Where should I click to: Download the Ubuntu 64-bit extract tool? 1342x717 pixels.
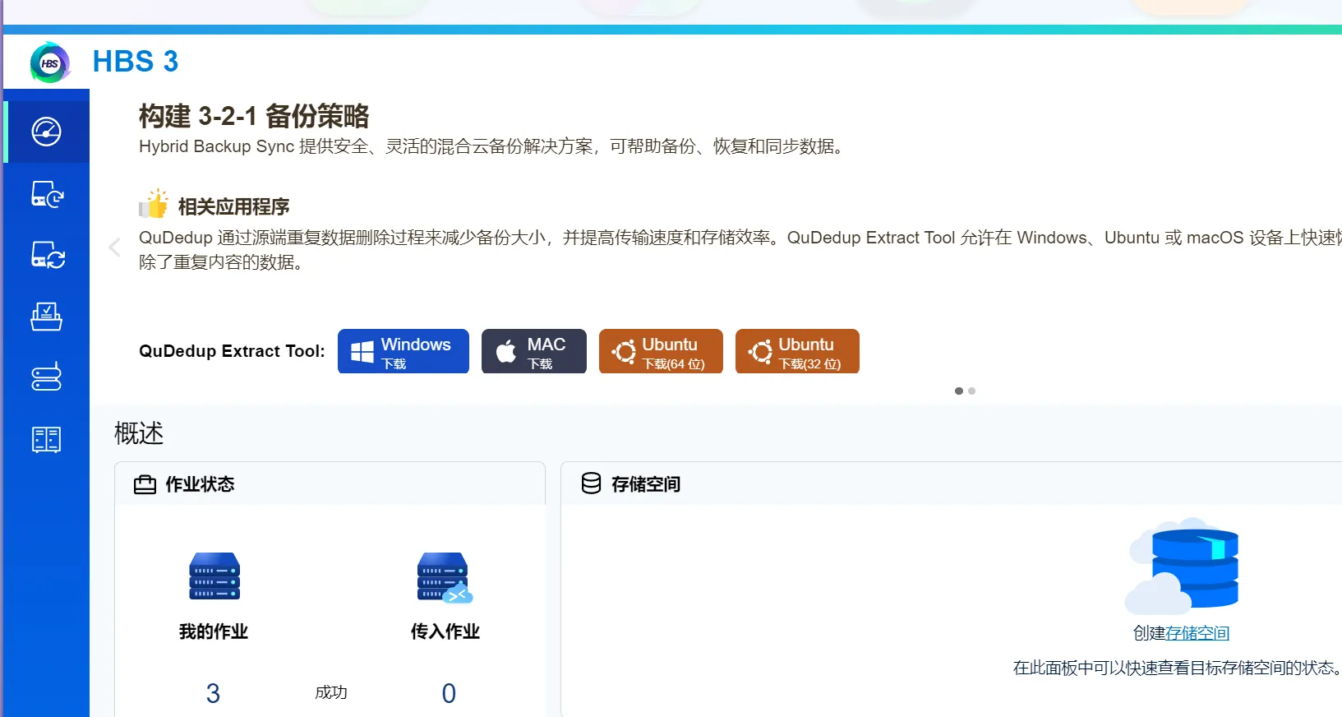661,352
